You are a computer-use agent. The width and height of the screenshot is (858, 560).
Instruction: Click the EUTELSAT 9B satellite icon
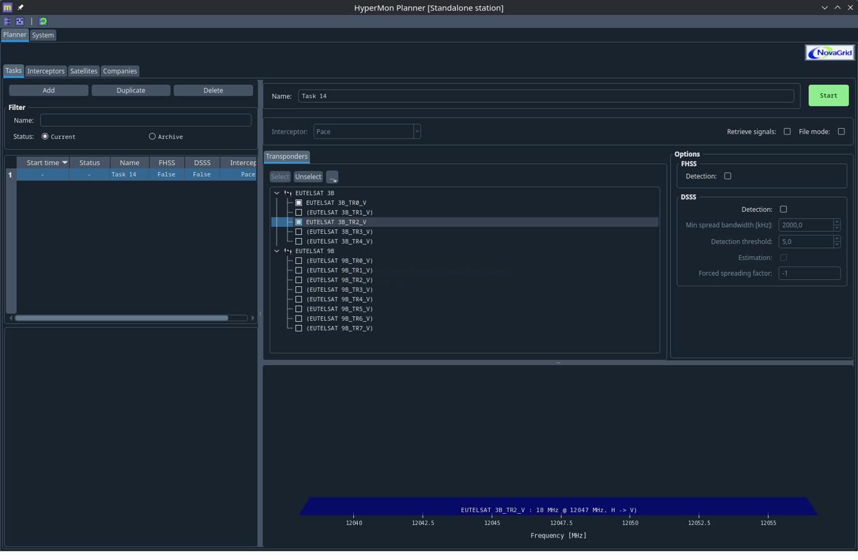point(288,251)
